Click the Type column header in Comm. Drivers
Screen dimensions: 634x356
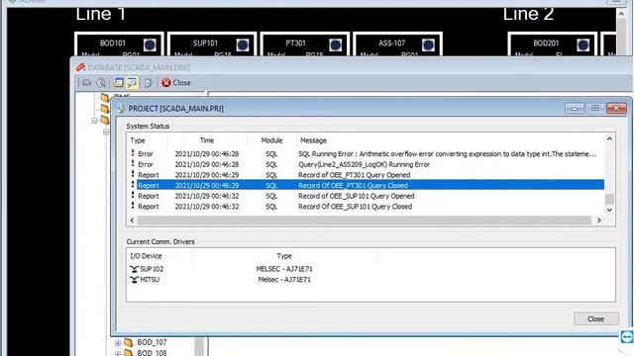(284, 256)
